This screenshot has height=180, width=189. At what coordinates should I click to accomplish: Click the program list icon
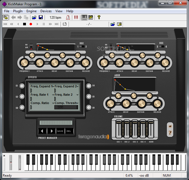(x=26, y=18)
